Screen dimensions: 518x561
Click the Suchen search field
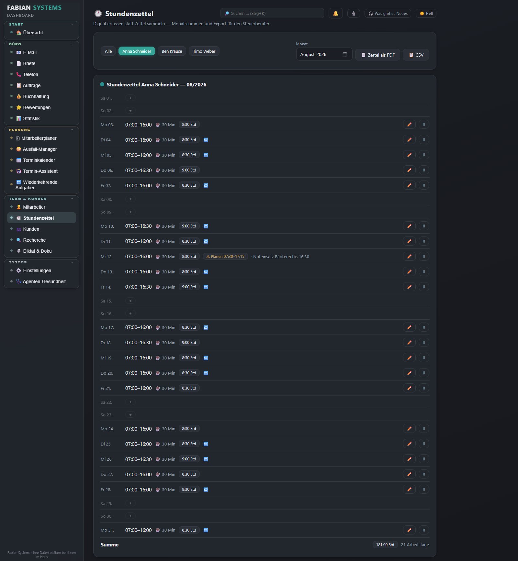click(x=272, y=13)
